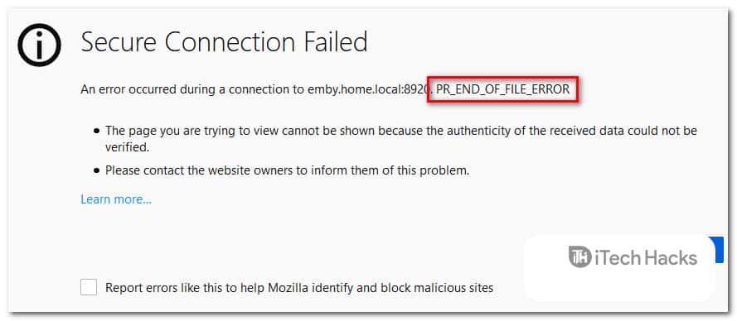Viewport: 737px width, 321px height.
Task: Click the emby.home.local:8920 address text
Action: click(x=368, y=89)
